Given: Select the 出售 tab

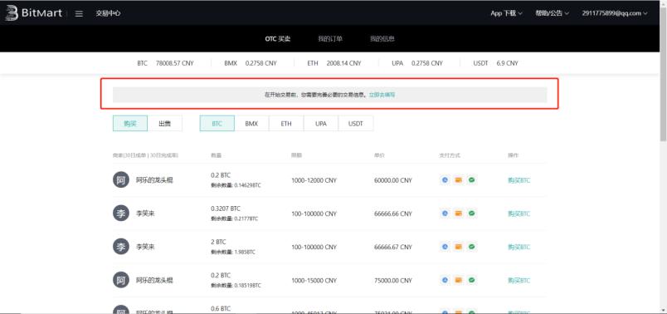Looking at the screenshot, I should point(164,124).
